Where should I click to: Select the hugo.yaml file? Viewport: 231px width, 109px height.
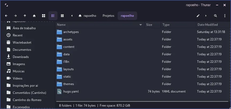pyautogui.click(x=71, y=91)
